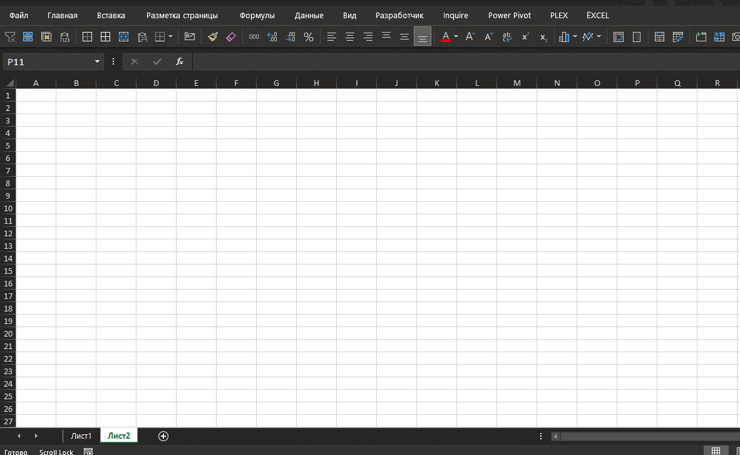
Task: Click the Format Painter brush icon
Action: pos(213,37)
